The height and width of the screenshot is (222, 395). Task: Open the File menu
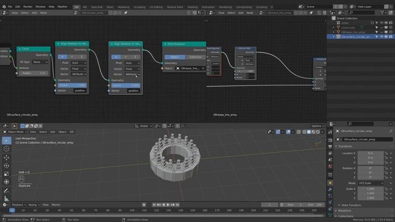[x=10, y=7]
